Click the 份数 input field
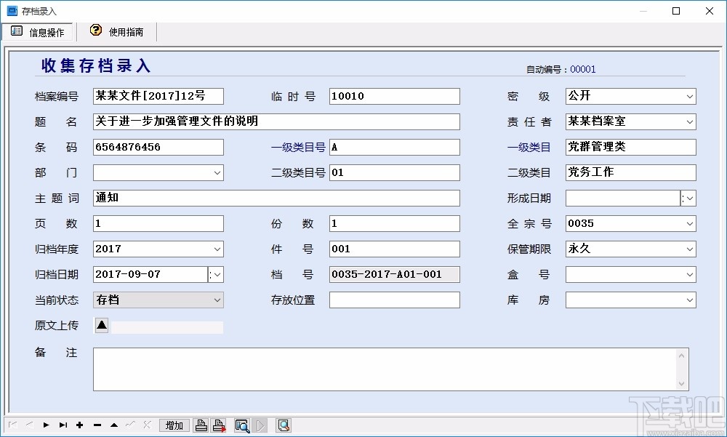 click(x=395, y=224)
